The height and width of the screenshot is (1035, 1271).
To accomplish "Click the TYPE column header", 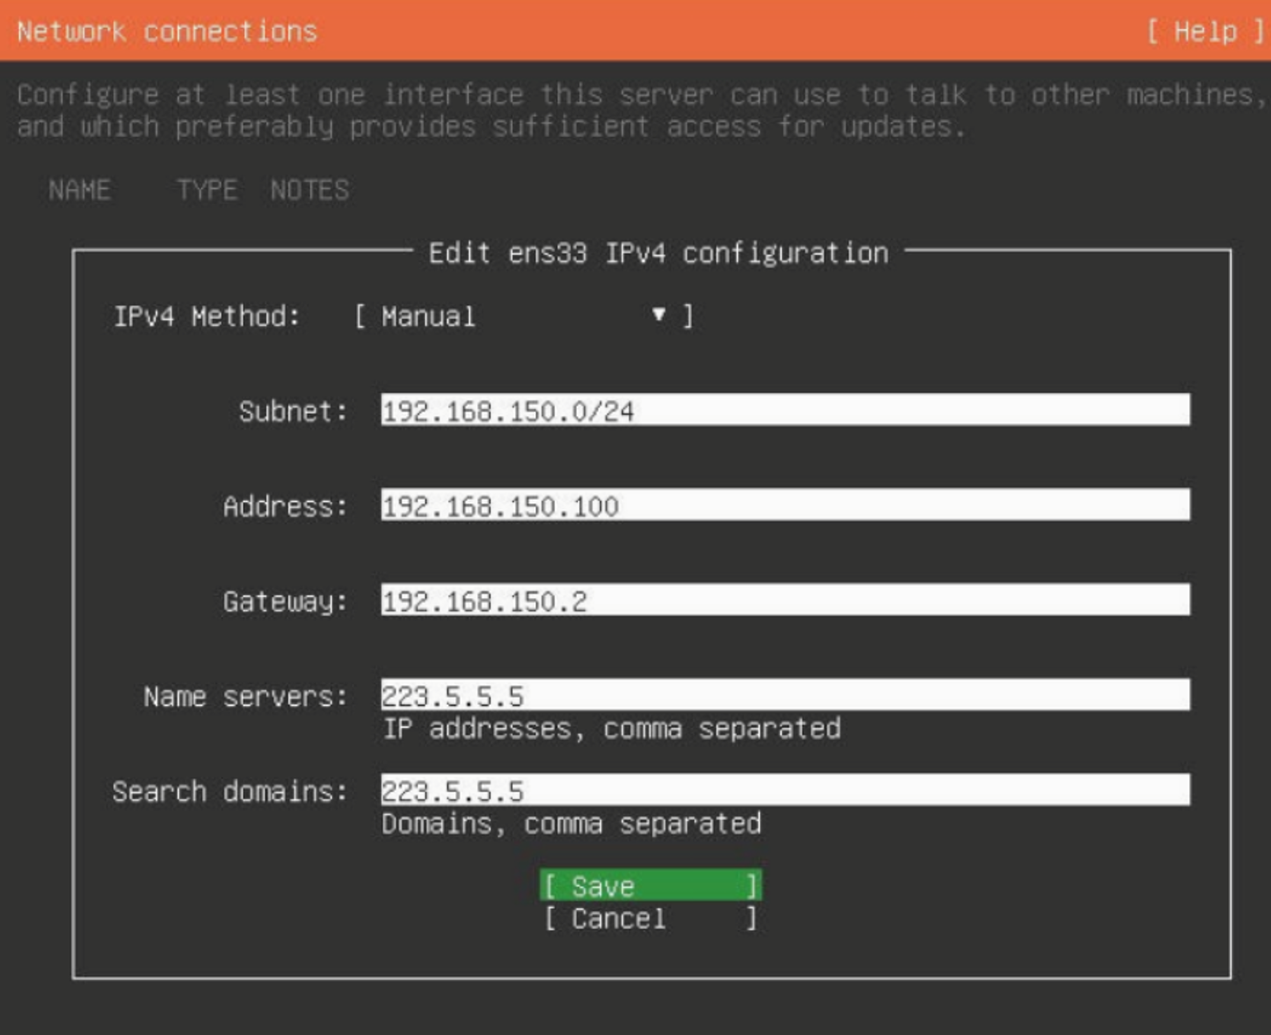I will (207, 190).
